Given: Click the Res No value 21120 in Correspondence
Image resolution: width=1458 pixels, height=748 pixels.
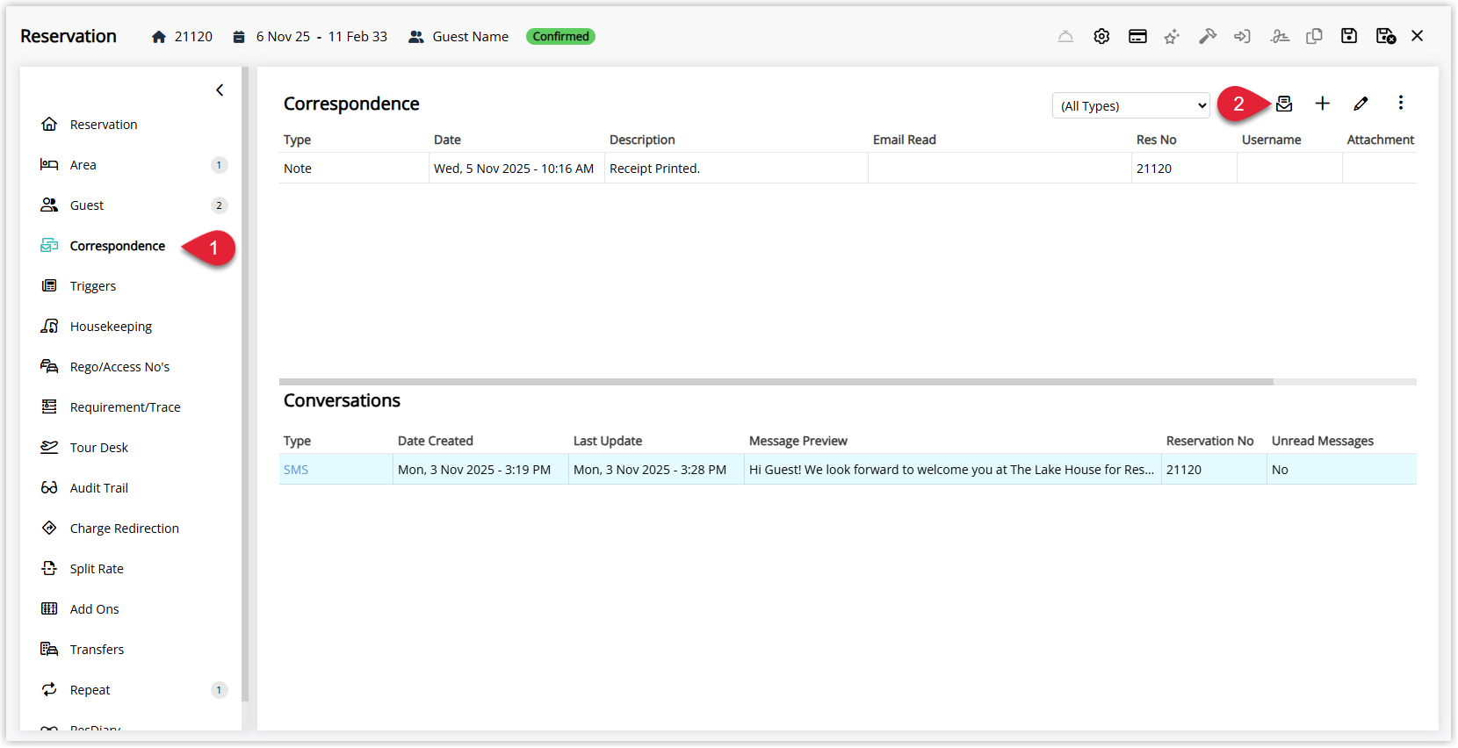Looking at the screenshot, I should tap(1154, 169).
